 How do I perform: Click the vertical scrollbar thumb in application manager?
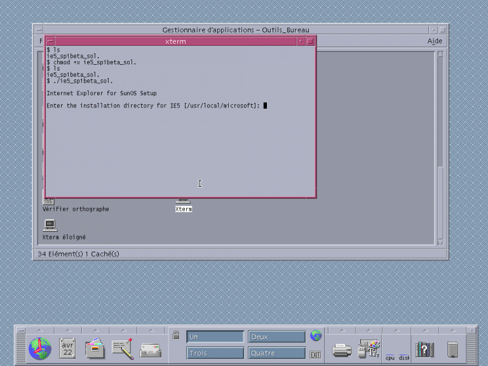click(x=440, y=202)
